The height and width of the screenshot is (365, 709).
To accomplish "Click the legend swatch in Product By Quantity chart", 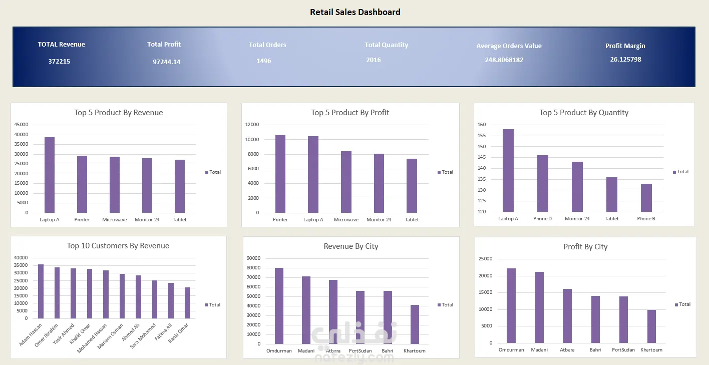I will pos(674,172).
